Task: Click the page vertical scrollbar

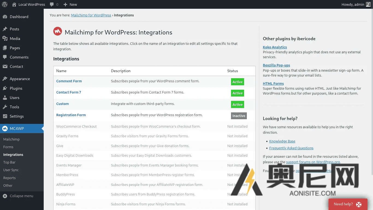Action: coord(372,92)
